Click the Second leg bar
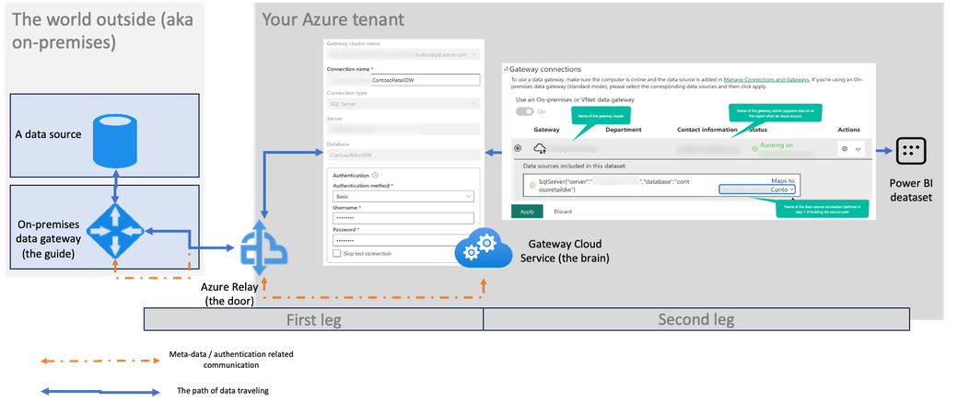The width and height of the screenshot is (958, 402). [695, 319]
